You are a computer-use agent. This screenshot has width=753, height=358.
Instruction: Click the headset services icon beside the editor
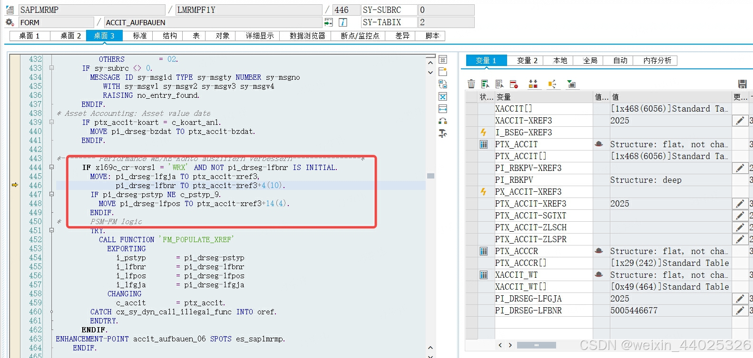443,121
